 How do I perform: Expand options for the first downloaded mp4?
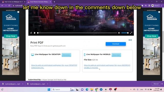[23, 84]
